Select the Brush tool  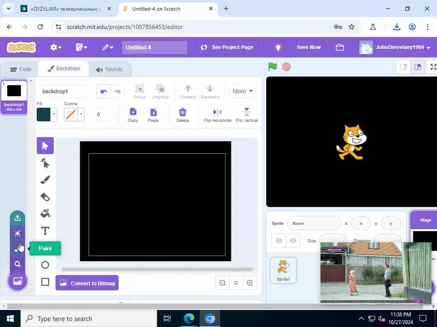click(x=45, y=180)
